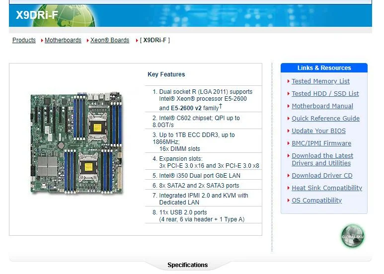Viewport: 384px width, 274px height.
Task: Open the Xeon® Boards breadcrumb link
Action: tap(110, 40)
